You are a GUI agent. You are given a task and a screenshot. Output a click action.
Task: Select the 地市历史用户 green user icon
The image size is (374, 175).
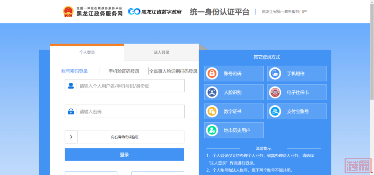pyautogui.click(x=211, y=130)
